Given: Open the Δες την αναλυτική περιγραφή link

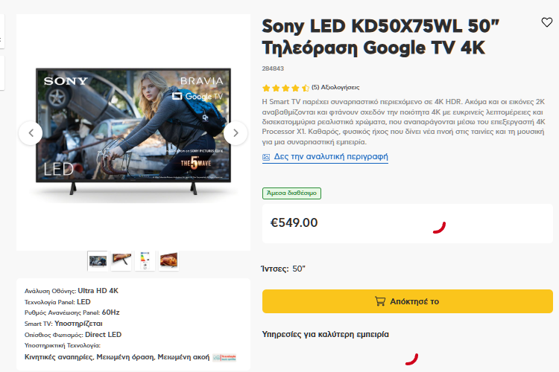Looking at the screenshot, I should (x=330, y=157).
